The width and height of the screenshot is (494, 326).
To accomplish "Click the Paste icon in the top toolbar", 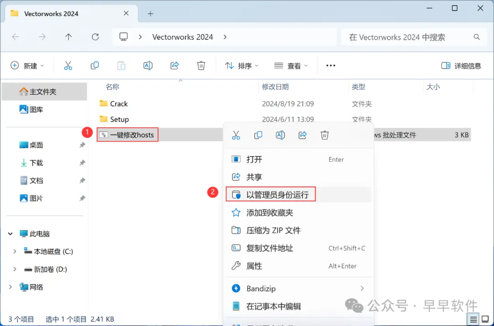I will tap(121, 65).
